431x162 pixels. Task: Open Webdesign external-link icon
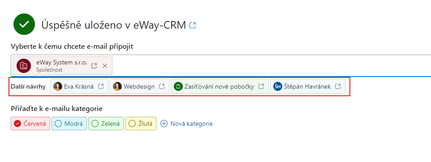pyautogui.click(x=162, y=86)
